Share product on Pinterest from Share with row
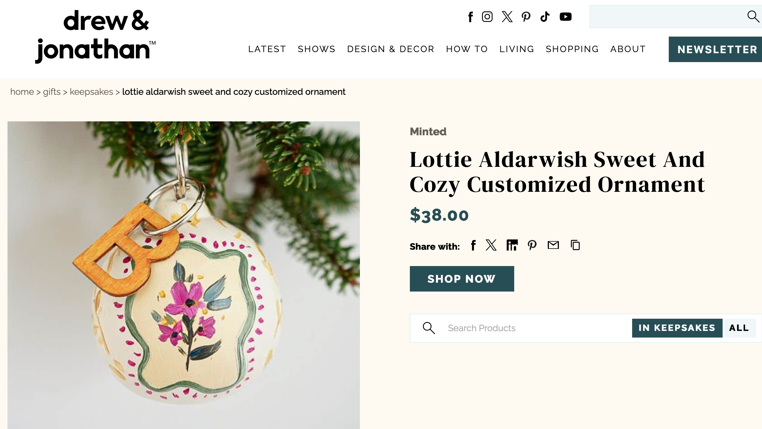762x429 pixels. pyautogui.click(x=532, y=245)
